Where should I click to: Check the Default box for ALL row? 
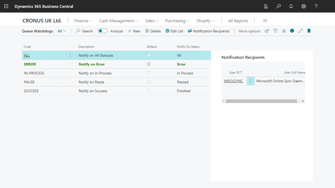[x=149, y=55]
